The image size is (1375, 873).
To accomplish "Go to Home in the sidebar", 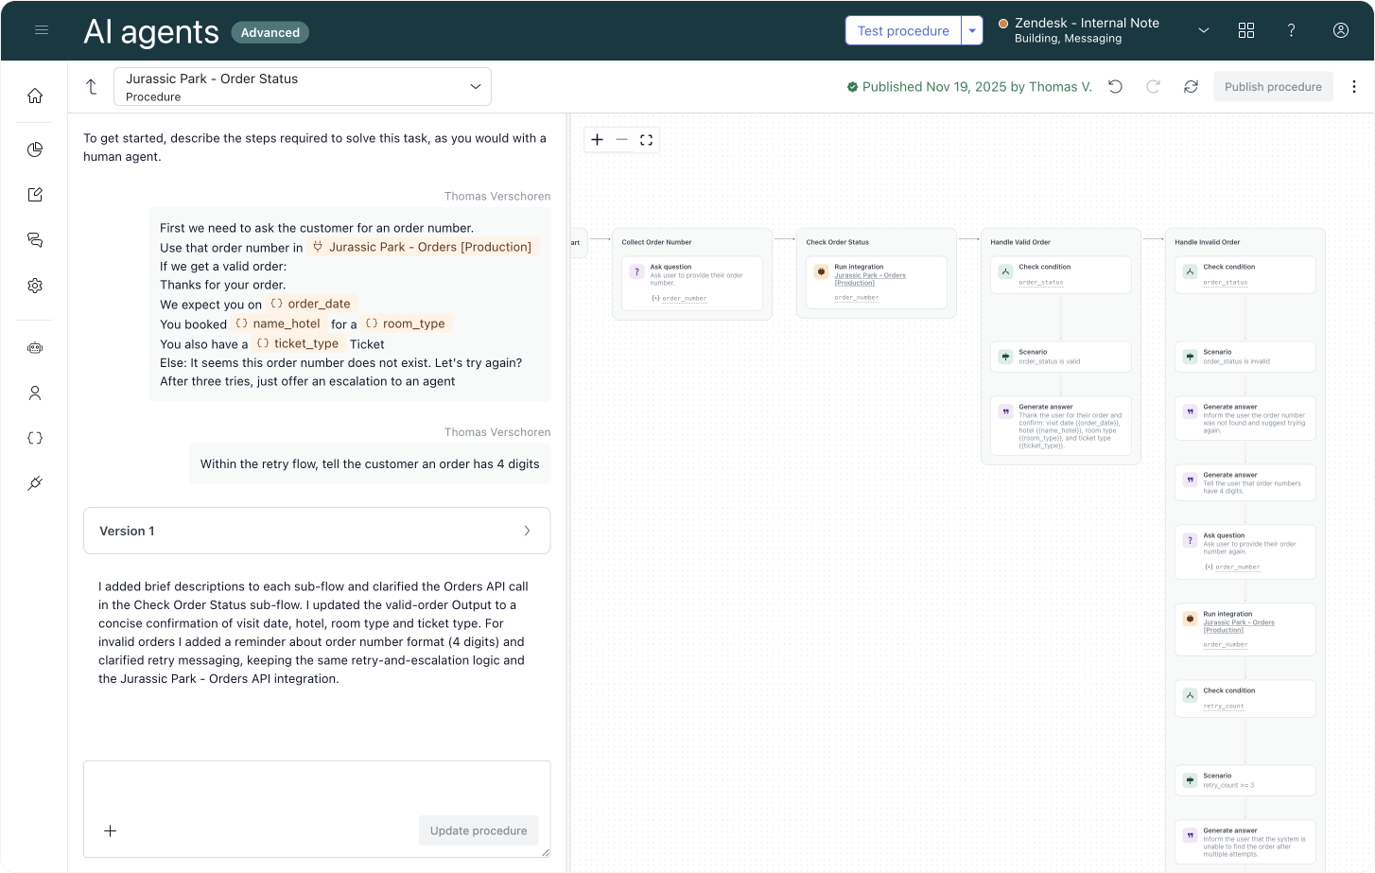I will tap(35, 96).
